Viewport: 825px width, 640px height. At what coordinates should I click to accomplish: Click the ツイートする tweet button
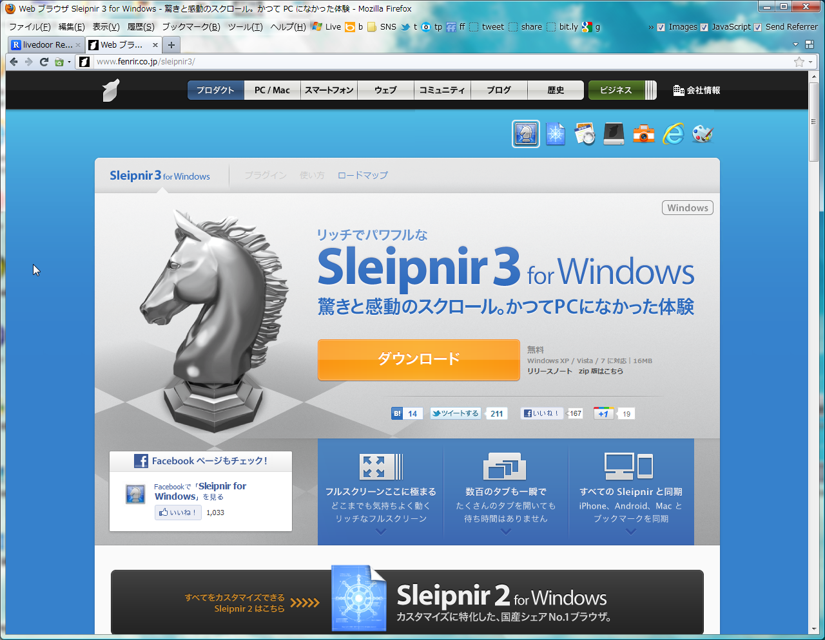456,413
